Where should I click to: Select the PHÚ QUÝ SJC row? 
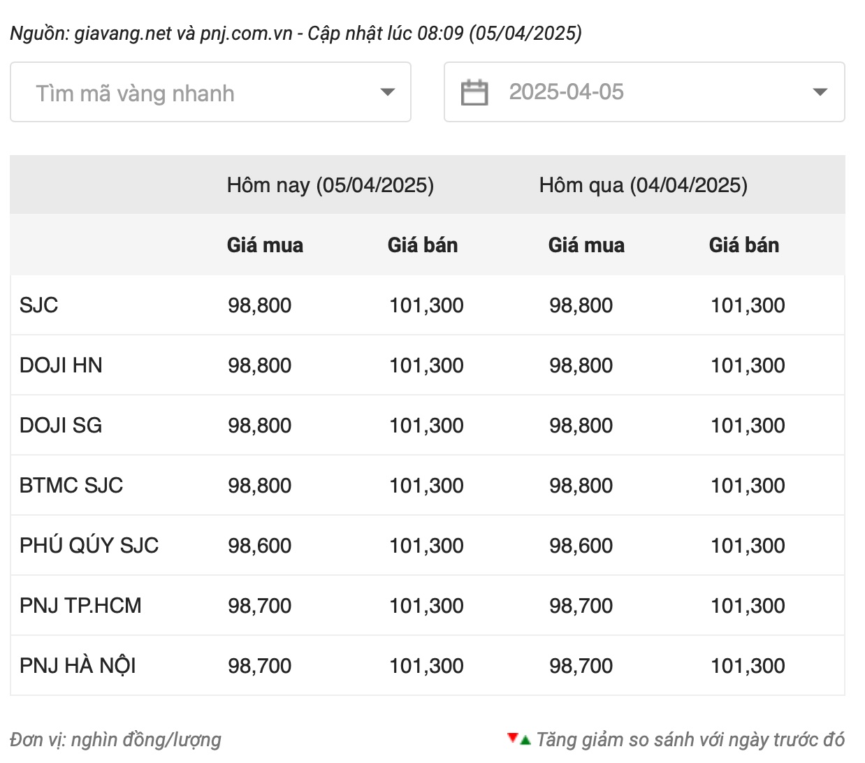[89, 546]
